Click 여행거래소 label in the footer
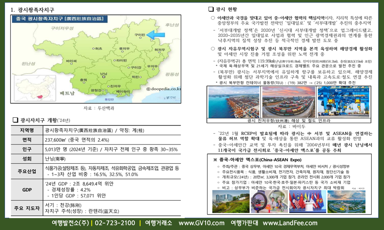 pyautogui.click(x=159, y=223)
